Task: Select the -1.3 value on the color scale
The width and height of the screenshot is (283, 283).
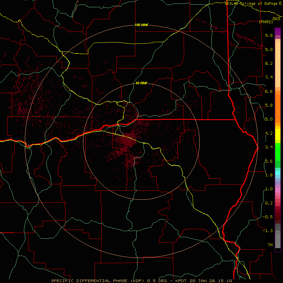Action: click(268, 231)
